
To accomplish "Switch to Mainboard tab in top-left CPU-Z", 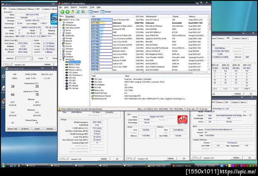I will click(22, 9).
